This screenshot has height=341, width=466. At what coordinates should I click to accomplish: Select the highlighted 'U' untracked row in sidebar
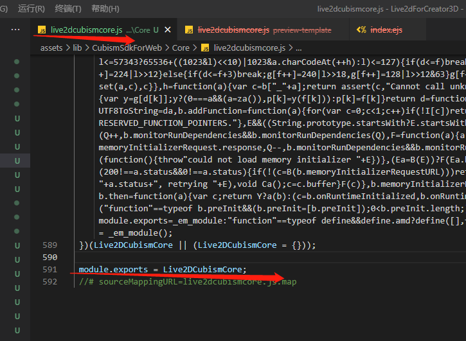point(15,161)
